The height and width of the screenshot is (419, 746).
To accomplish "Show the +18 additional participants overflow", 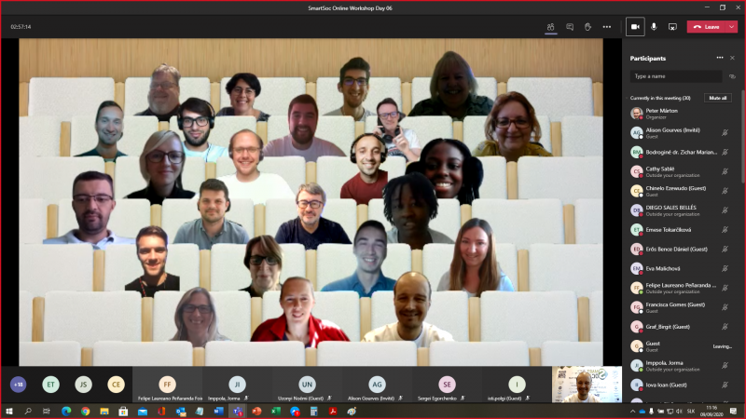I will [x=18, y=384].
